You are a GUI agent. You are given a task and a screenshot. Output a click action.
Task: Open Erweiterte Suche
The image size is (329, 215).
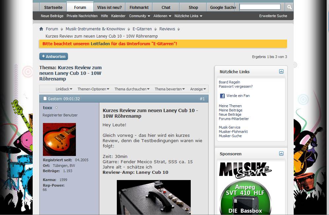[x=273, y=16]
